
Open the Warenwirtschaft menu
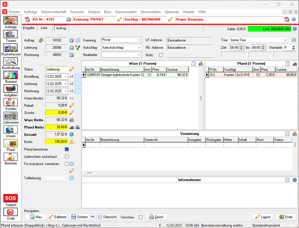pyautogui.click(x=53, y=12)
